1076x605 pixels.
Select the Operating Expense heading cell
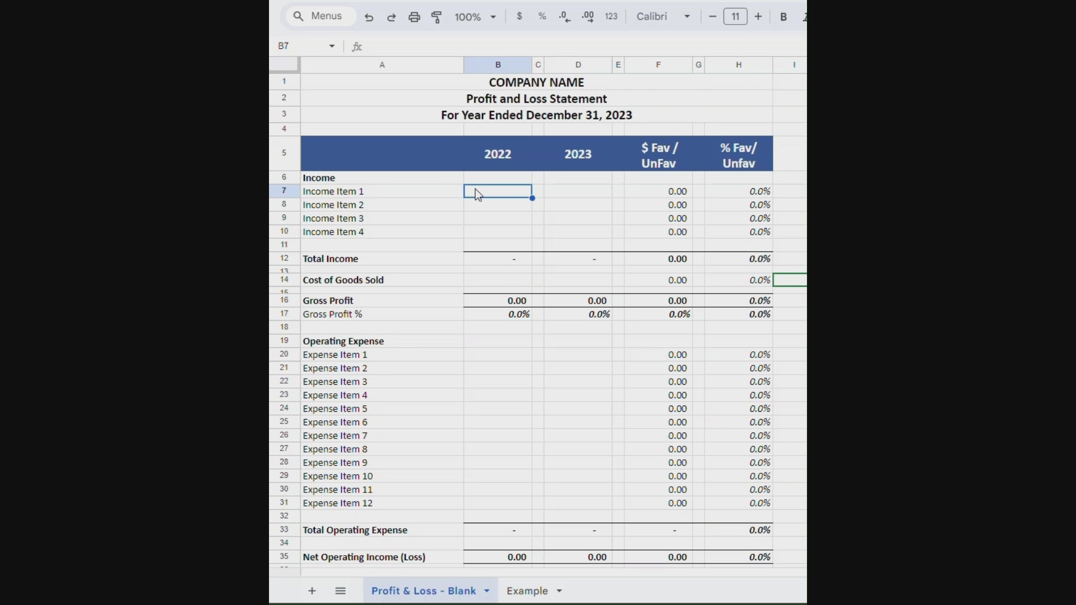382,341
